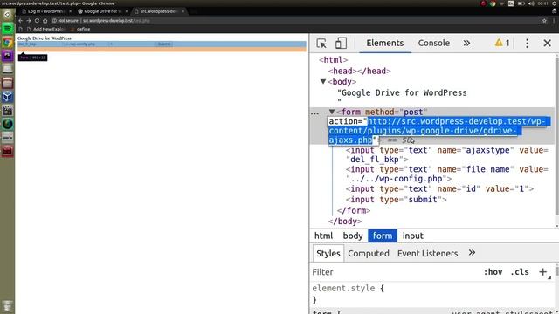This screenshot has width=559, height=314.
Task: Show more style pane tabs chevron
Action: (472, 253)
